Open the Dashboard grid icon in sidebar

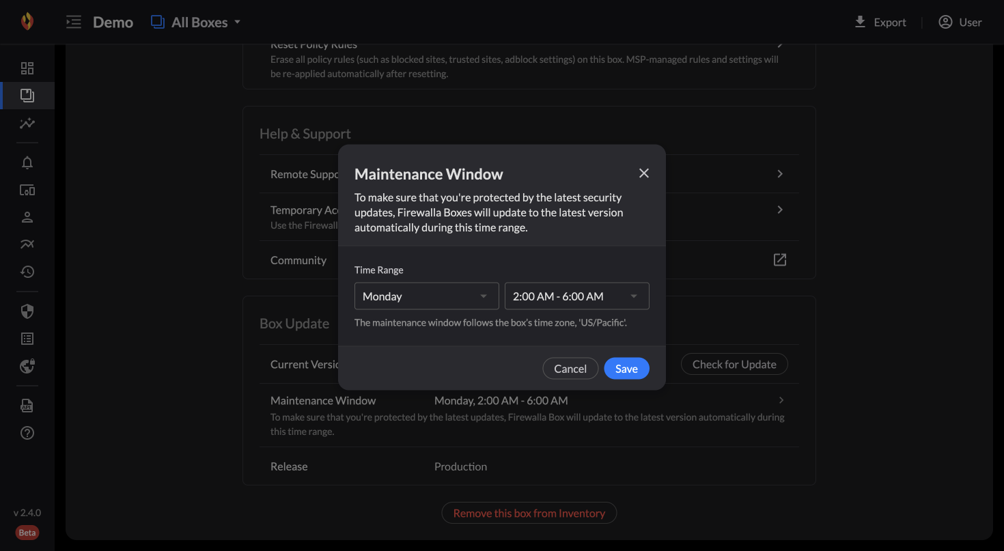pyautogui.click(x=27, y=68)
